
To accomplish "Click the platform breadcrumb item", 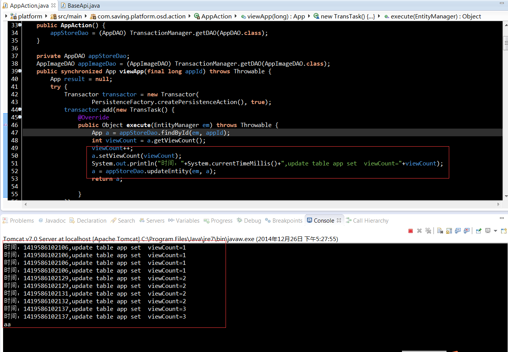I will click(26, 16).
